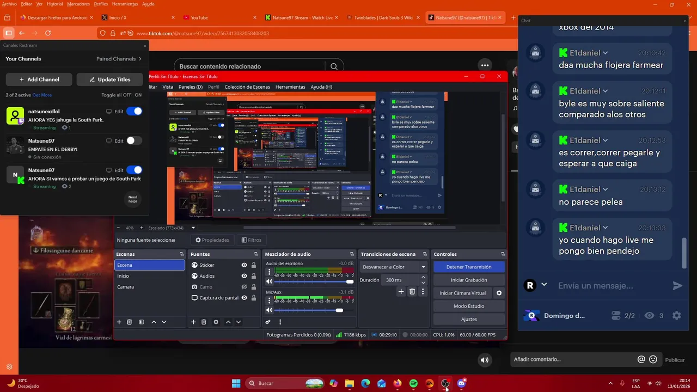Open virtual camera settings gear
This screenshot has height=392, width=697.
[499, 293]
